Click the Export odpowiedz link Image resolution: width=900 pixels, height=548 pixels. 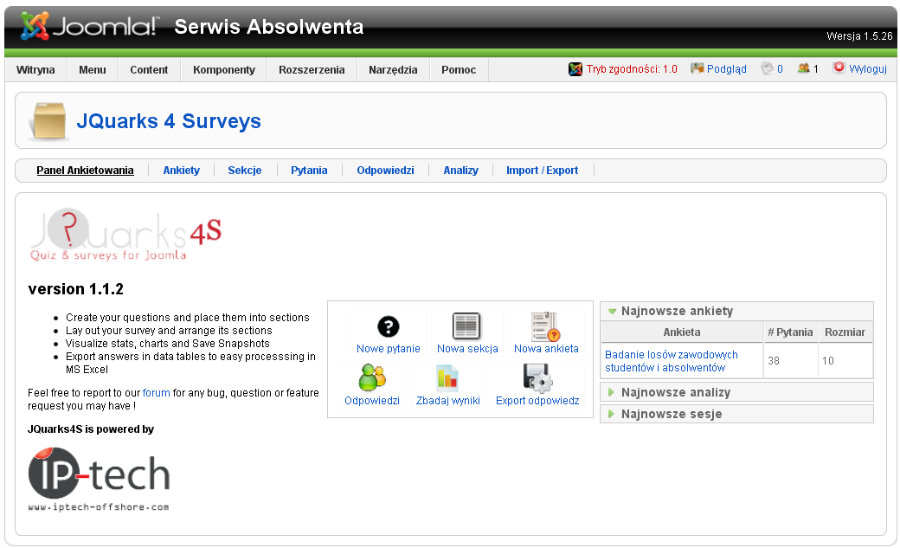pyautogui.click(x=537, y=400)
